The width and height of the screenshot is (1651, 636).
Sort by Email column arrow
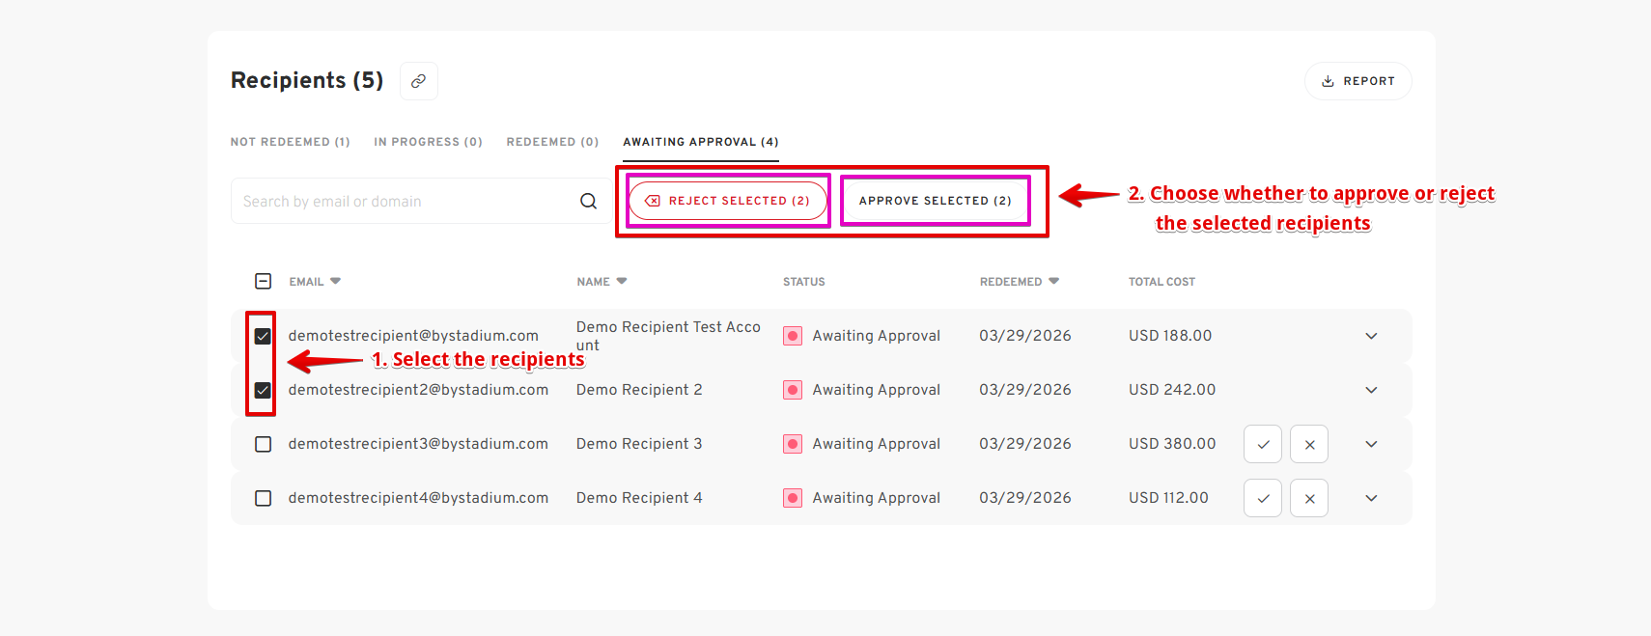(x=335, y=281)
